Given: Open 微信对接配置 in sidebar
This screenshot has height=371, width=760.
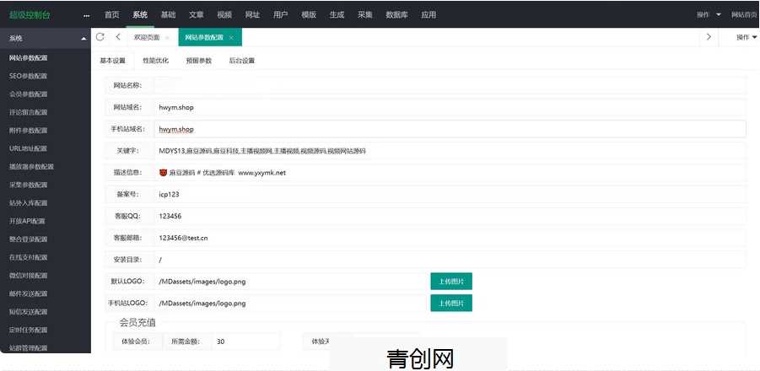Looking at the screenshot, I should [x=29, y=275].
